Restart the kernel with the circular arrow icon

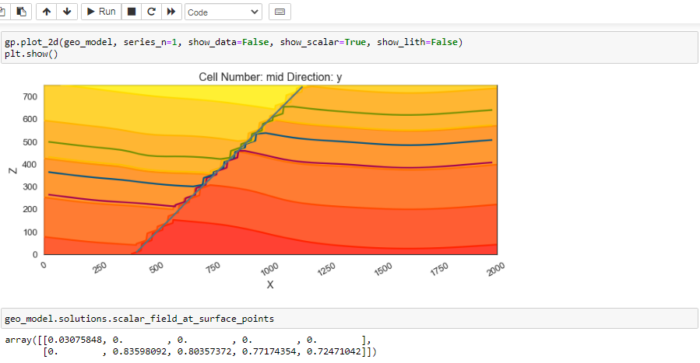pos(151,12)
